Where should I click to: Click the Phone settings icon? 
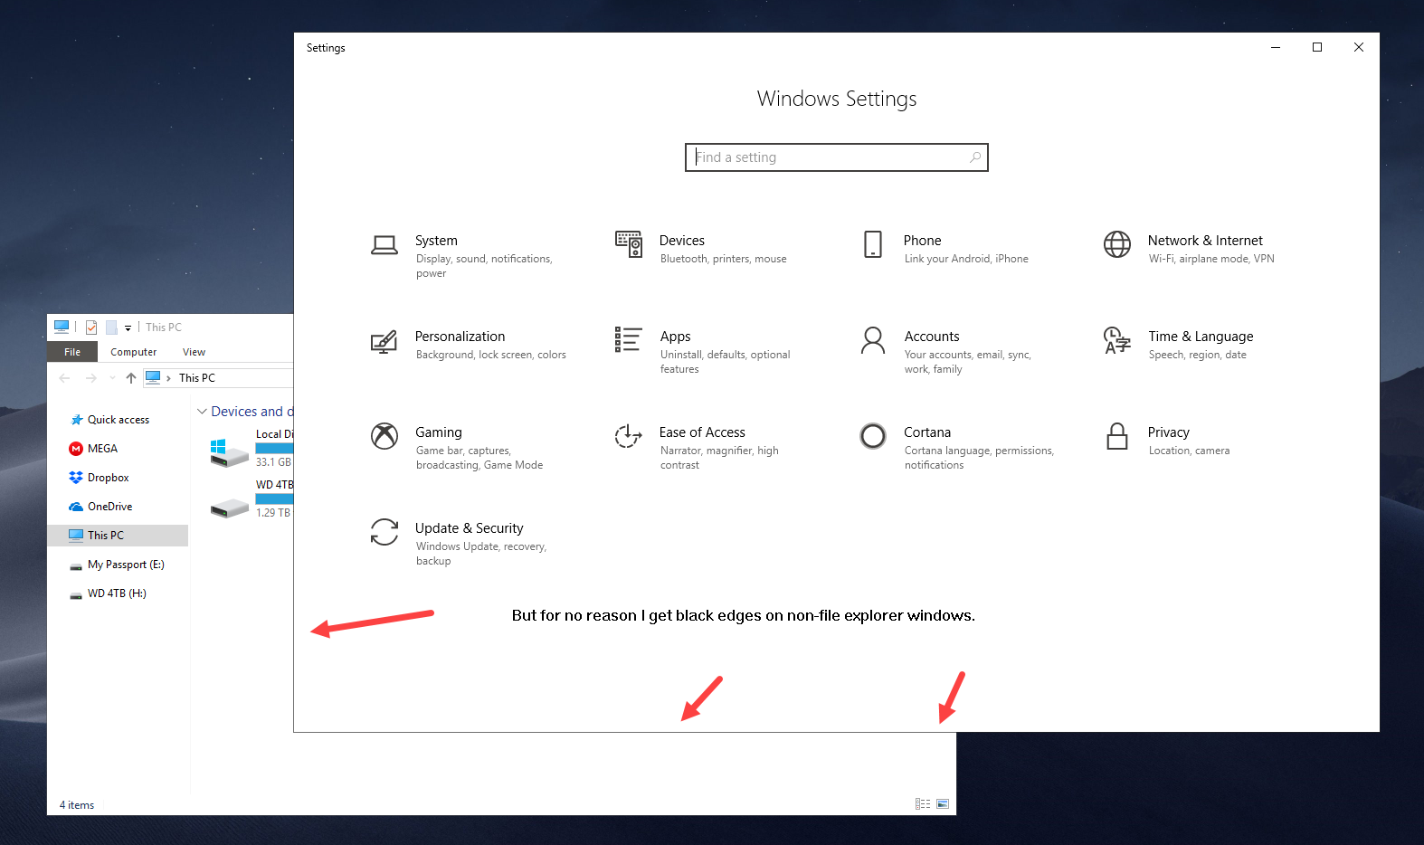tap(873, 244)
